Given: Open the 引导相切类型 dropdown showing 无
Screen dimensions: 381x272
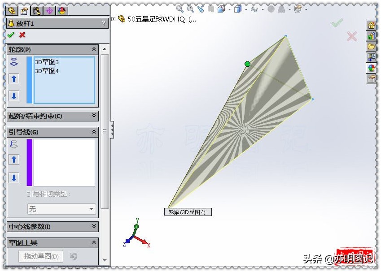Looking at the screenshot, I should (61, 209).
